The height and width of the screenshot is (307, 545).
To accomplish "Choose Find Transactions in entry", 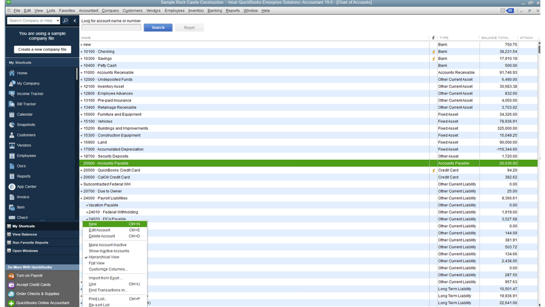I will coord(108,290).
